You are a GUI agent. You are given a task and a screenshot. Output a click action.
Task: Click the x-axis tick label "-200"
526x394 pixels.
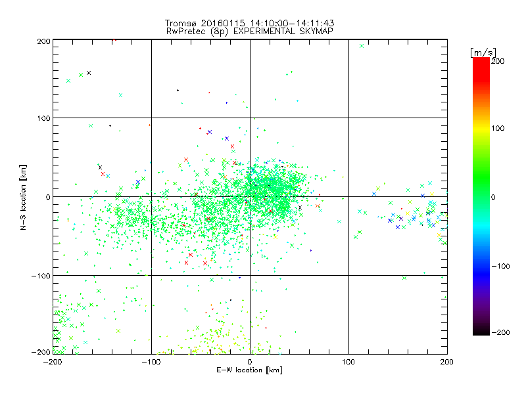pos(53,362)
